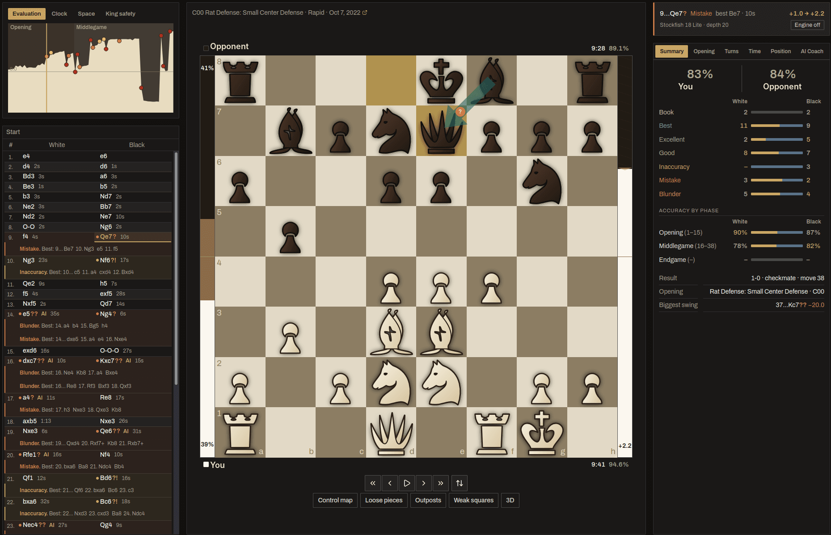
Task: Select the white king on g1
Action: 542,433
